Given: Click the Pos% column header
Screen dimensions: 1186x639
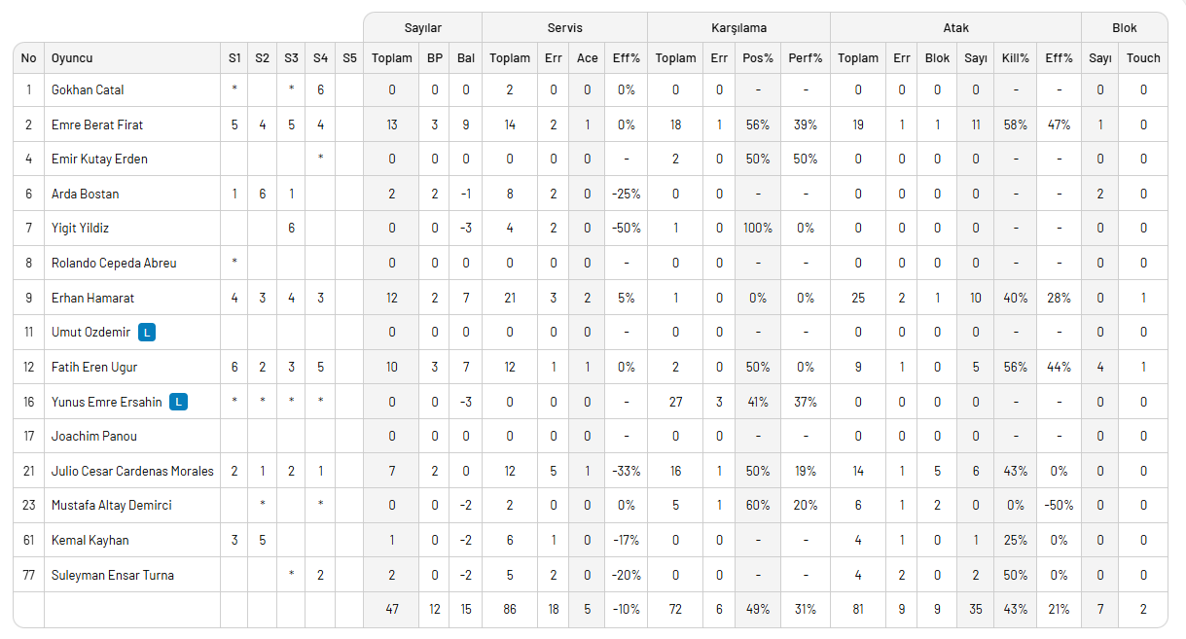Looking at the screenshot, I should [x=758, y=58].
